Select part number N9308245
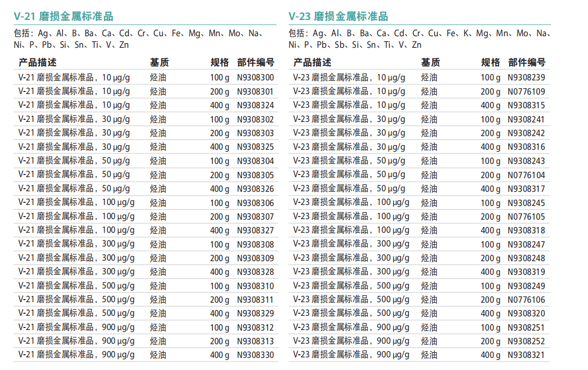Screen dimensions: 588x370 (527, 203)
